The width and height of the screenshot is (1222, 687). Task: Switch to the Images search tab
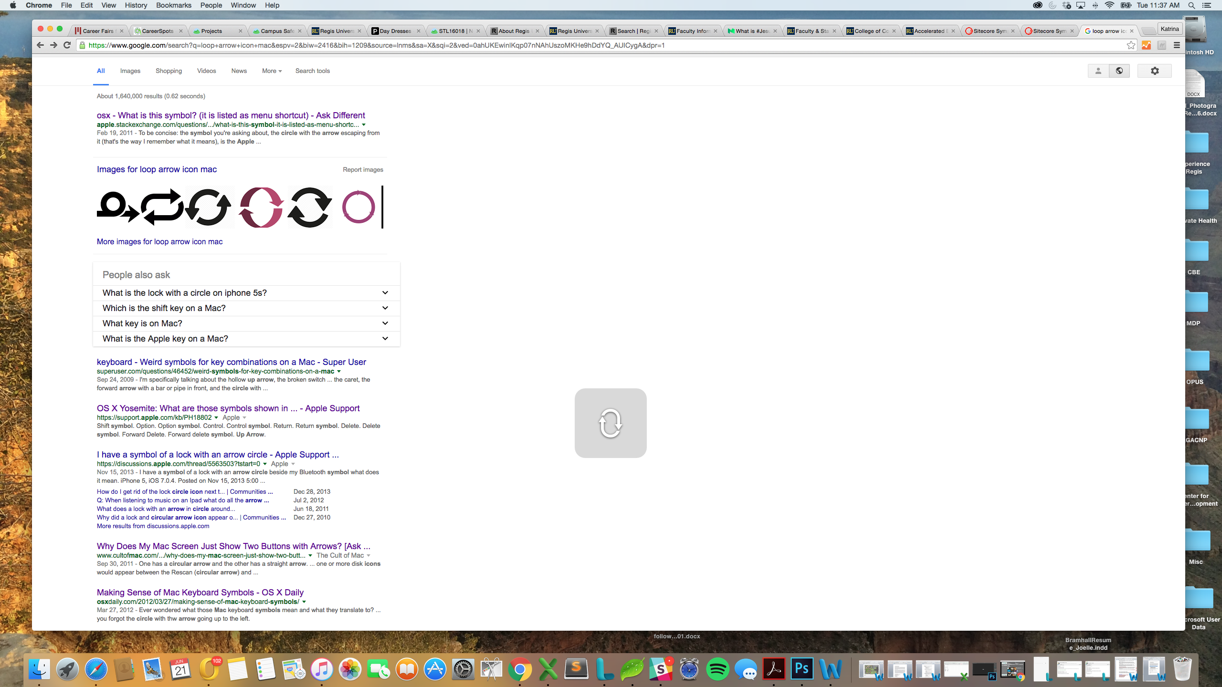130,71
